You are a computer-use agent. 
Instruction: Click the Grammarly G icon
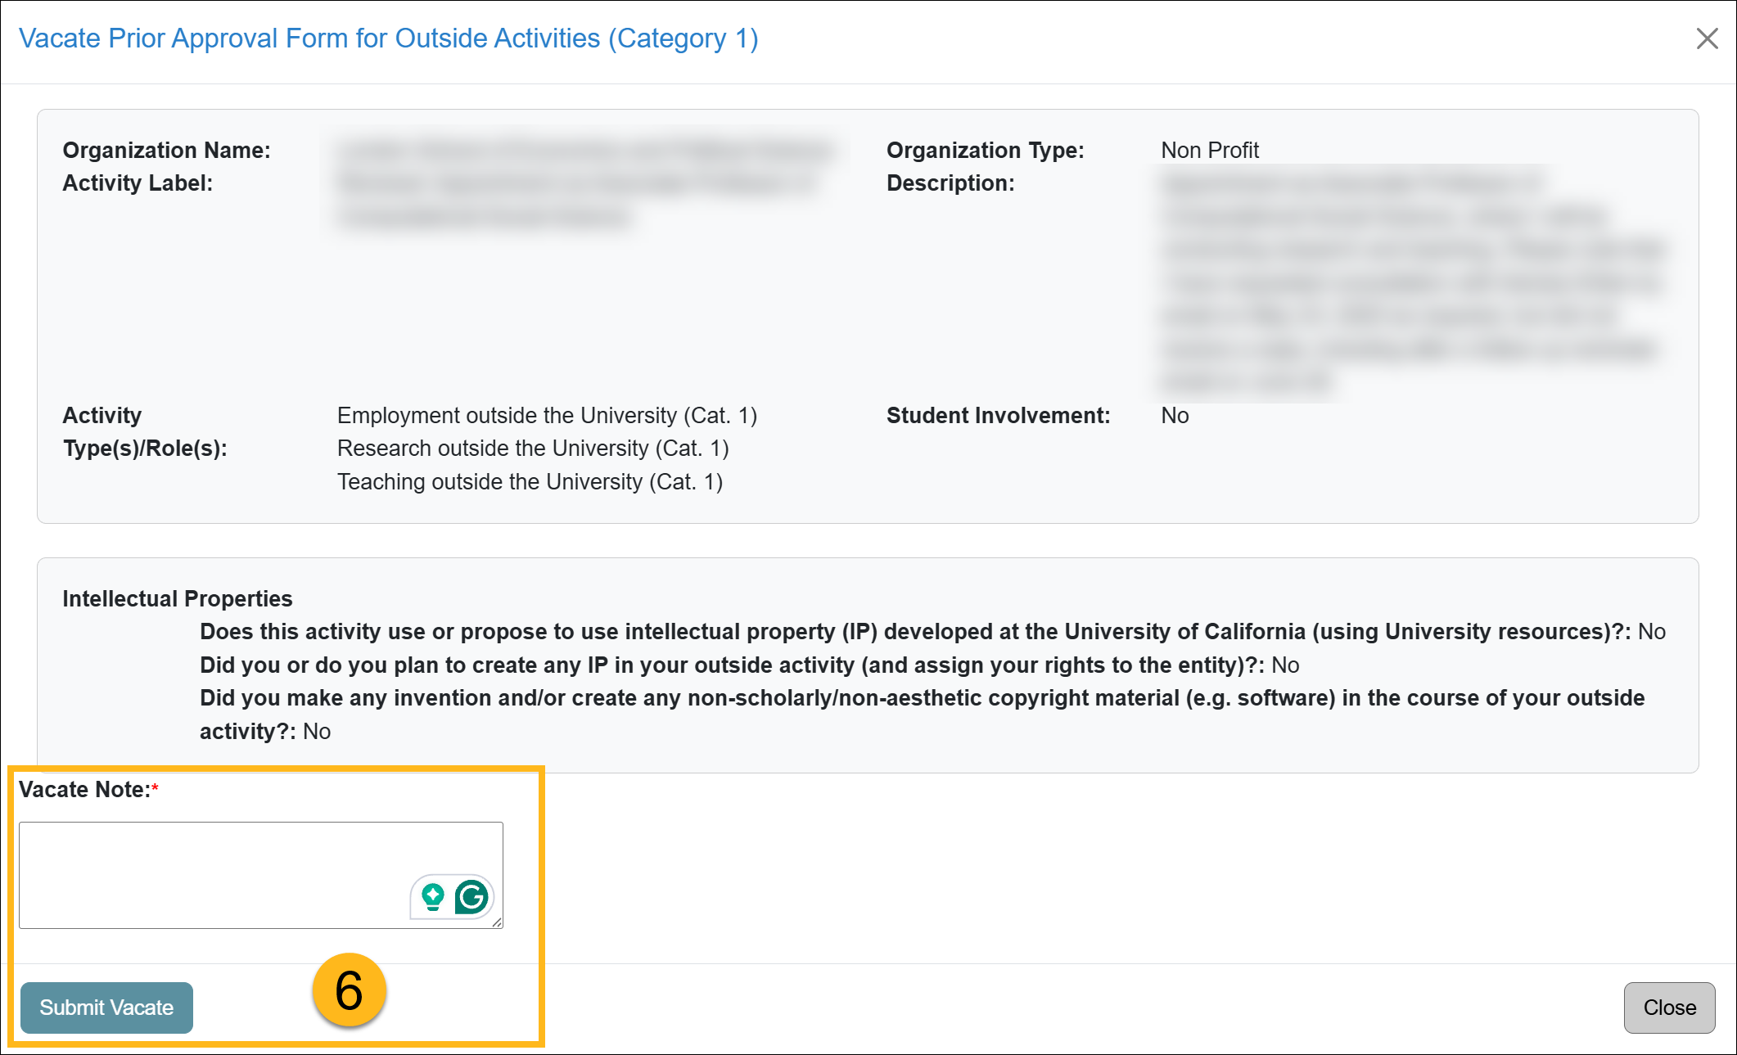pos(471,897)
